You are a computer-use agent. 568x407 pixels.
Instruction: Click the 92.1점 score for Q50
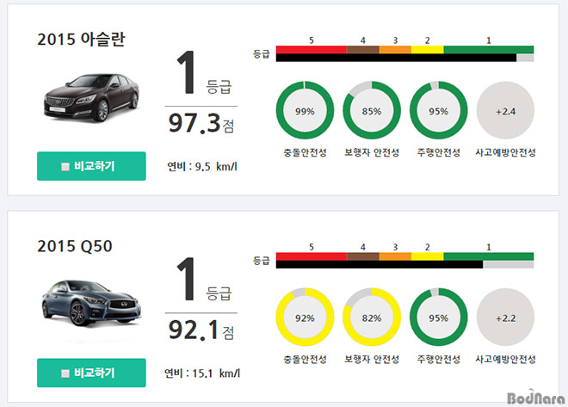pyautogui.click(x=201, y=330)
